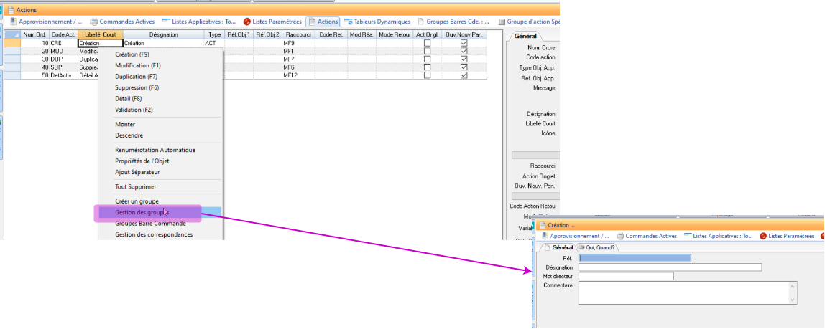Choose Renumérotation Automatique from context menu
Image resolution: width=825 pixels, height=329 pixels.
coord(155,150)
